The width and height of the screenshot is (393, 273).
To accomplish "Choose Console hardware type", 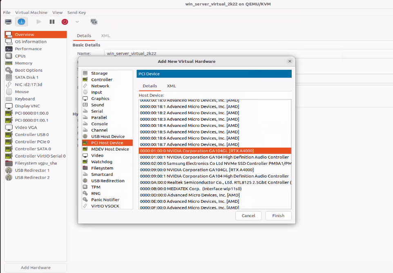I will pos(107,124).
